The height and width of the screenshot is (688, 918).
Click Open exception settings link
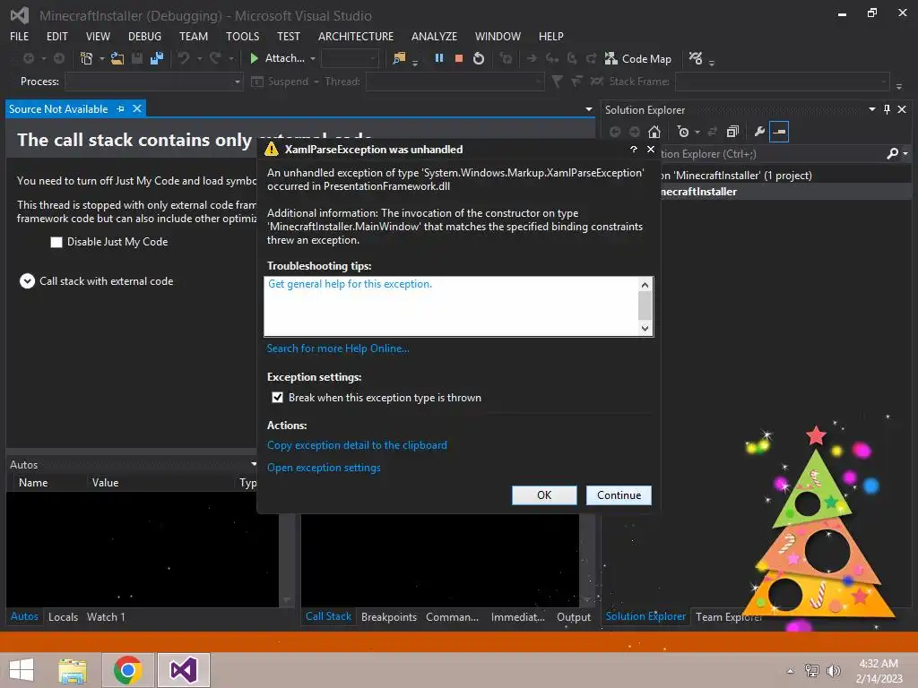(x=323, y=468)
